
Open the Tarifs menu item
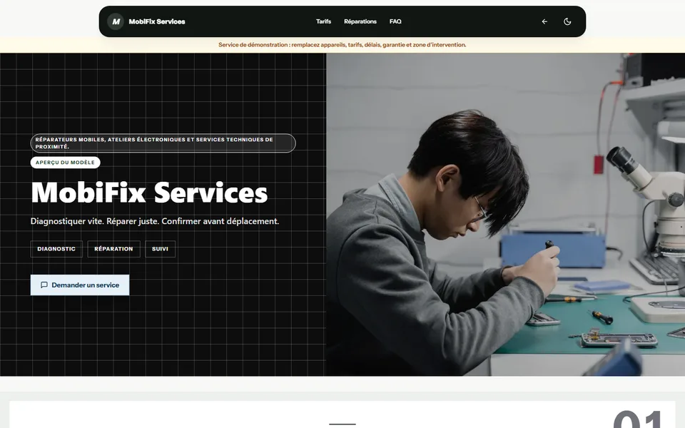[x=324, y=21]
